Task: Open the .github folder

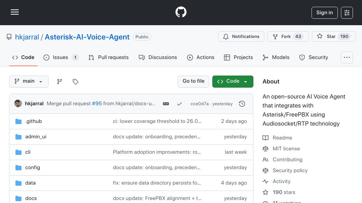Action: click(x=34, y=121)
